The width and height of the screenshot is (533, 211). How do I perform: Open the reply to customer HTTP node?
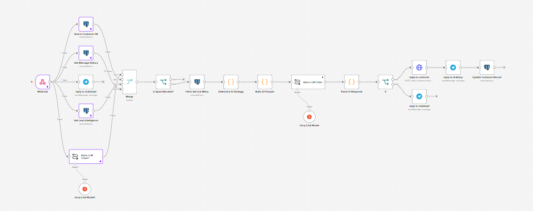(419, 68)
